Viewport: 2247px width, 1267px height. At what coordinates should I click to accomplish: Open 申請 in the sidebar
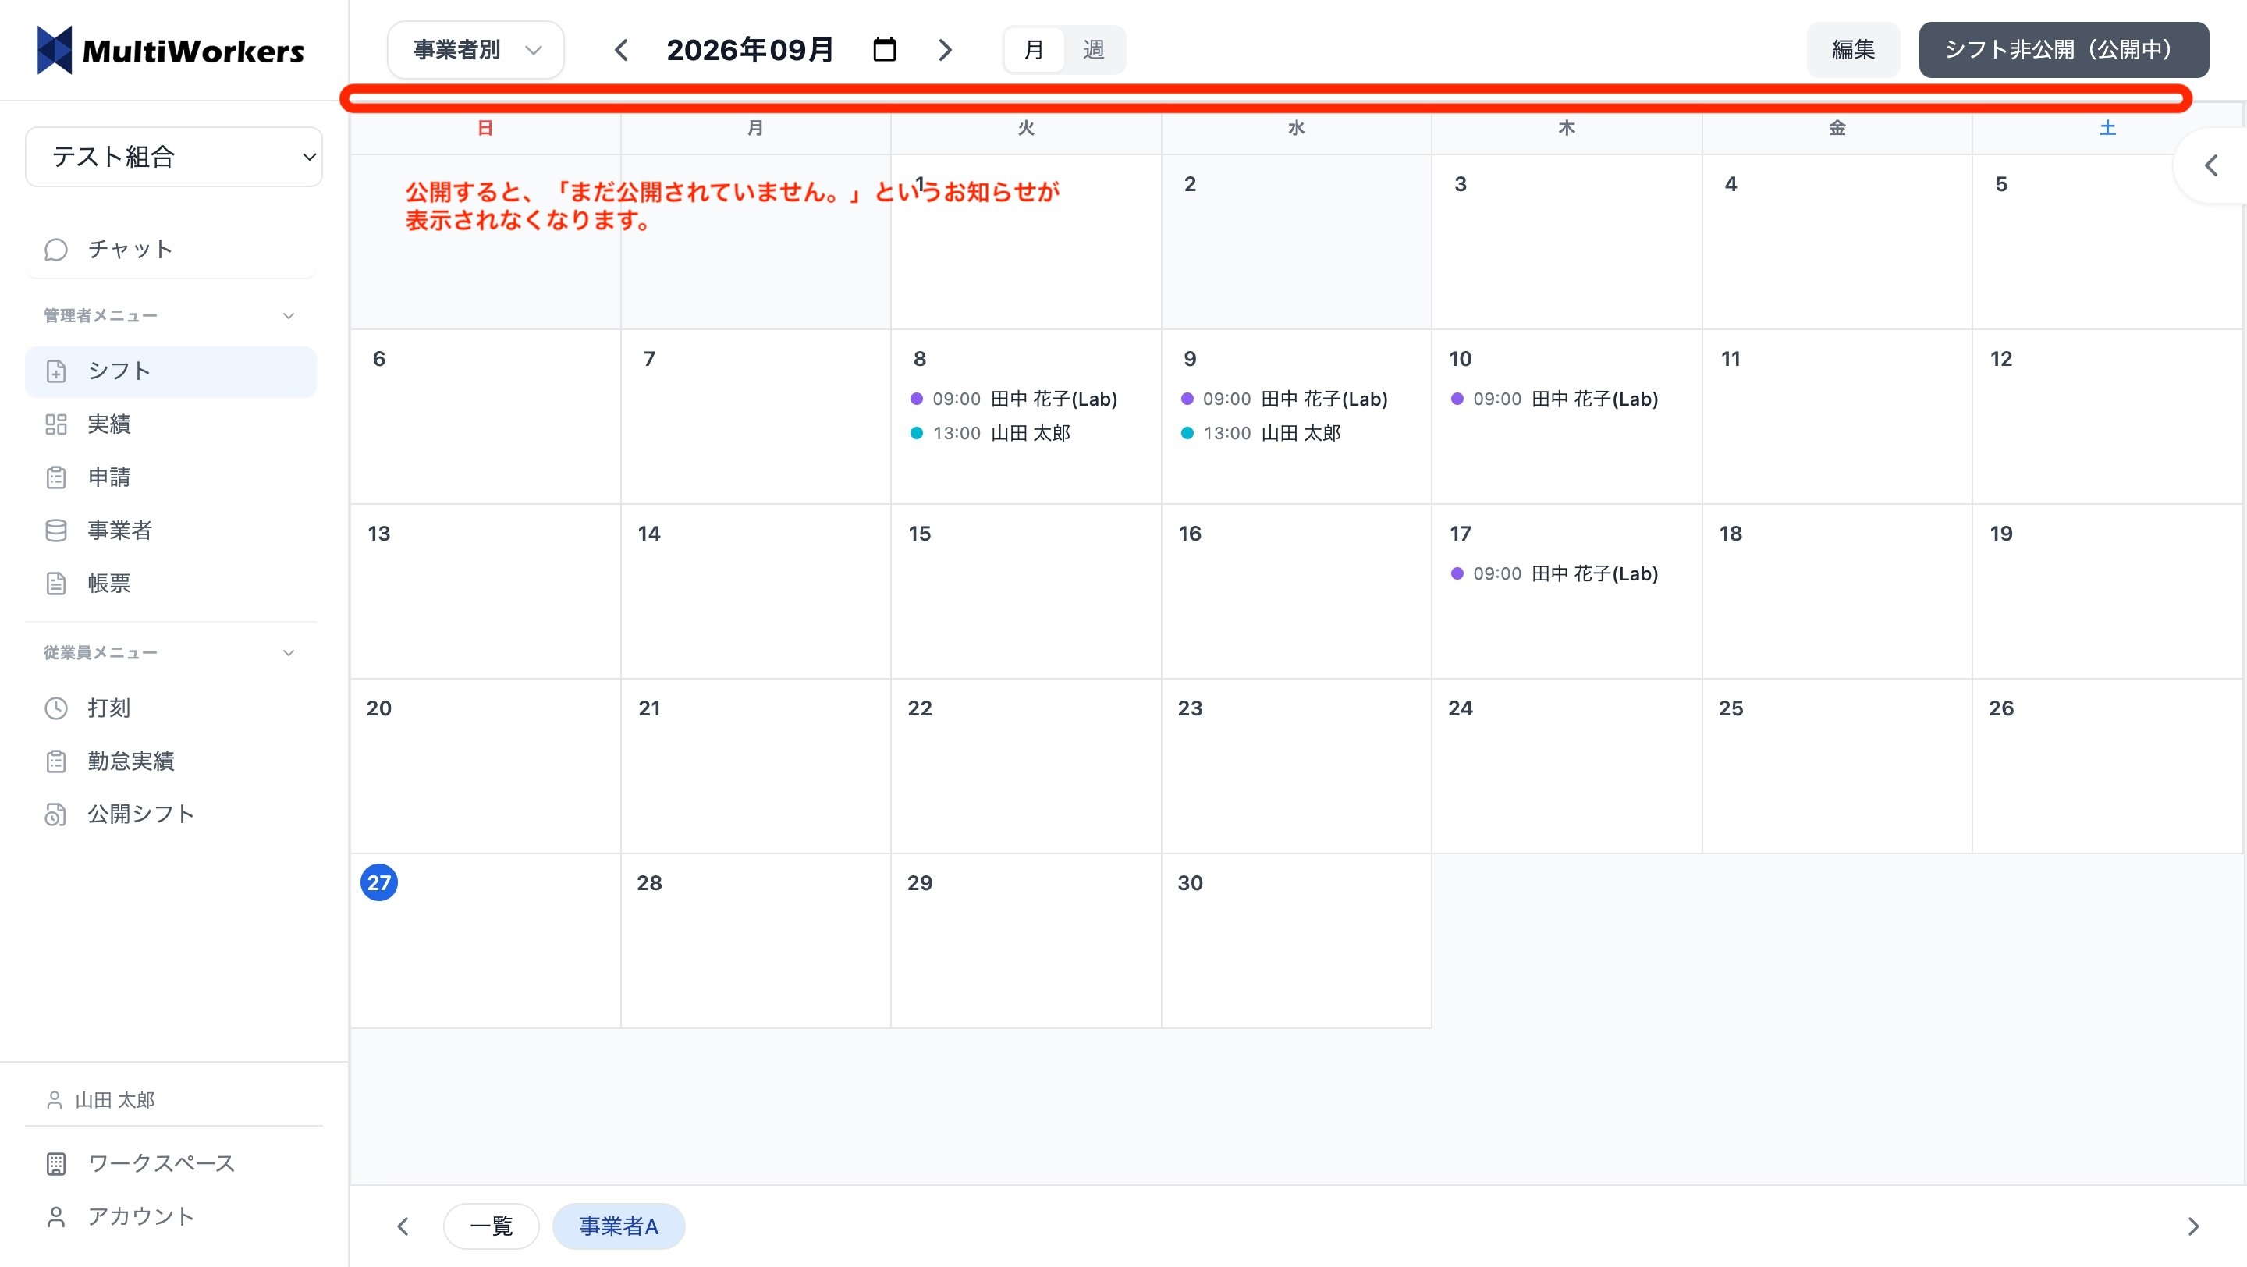point(170,477)
